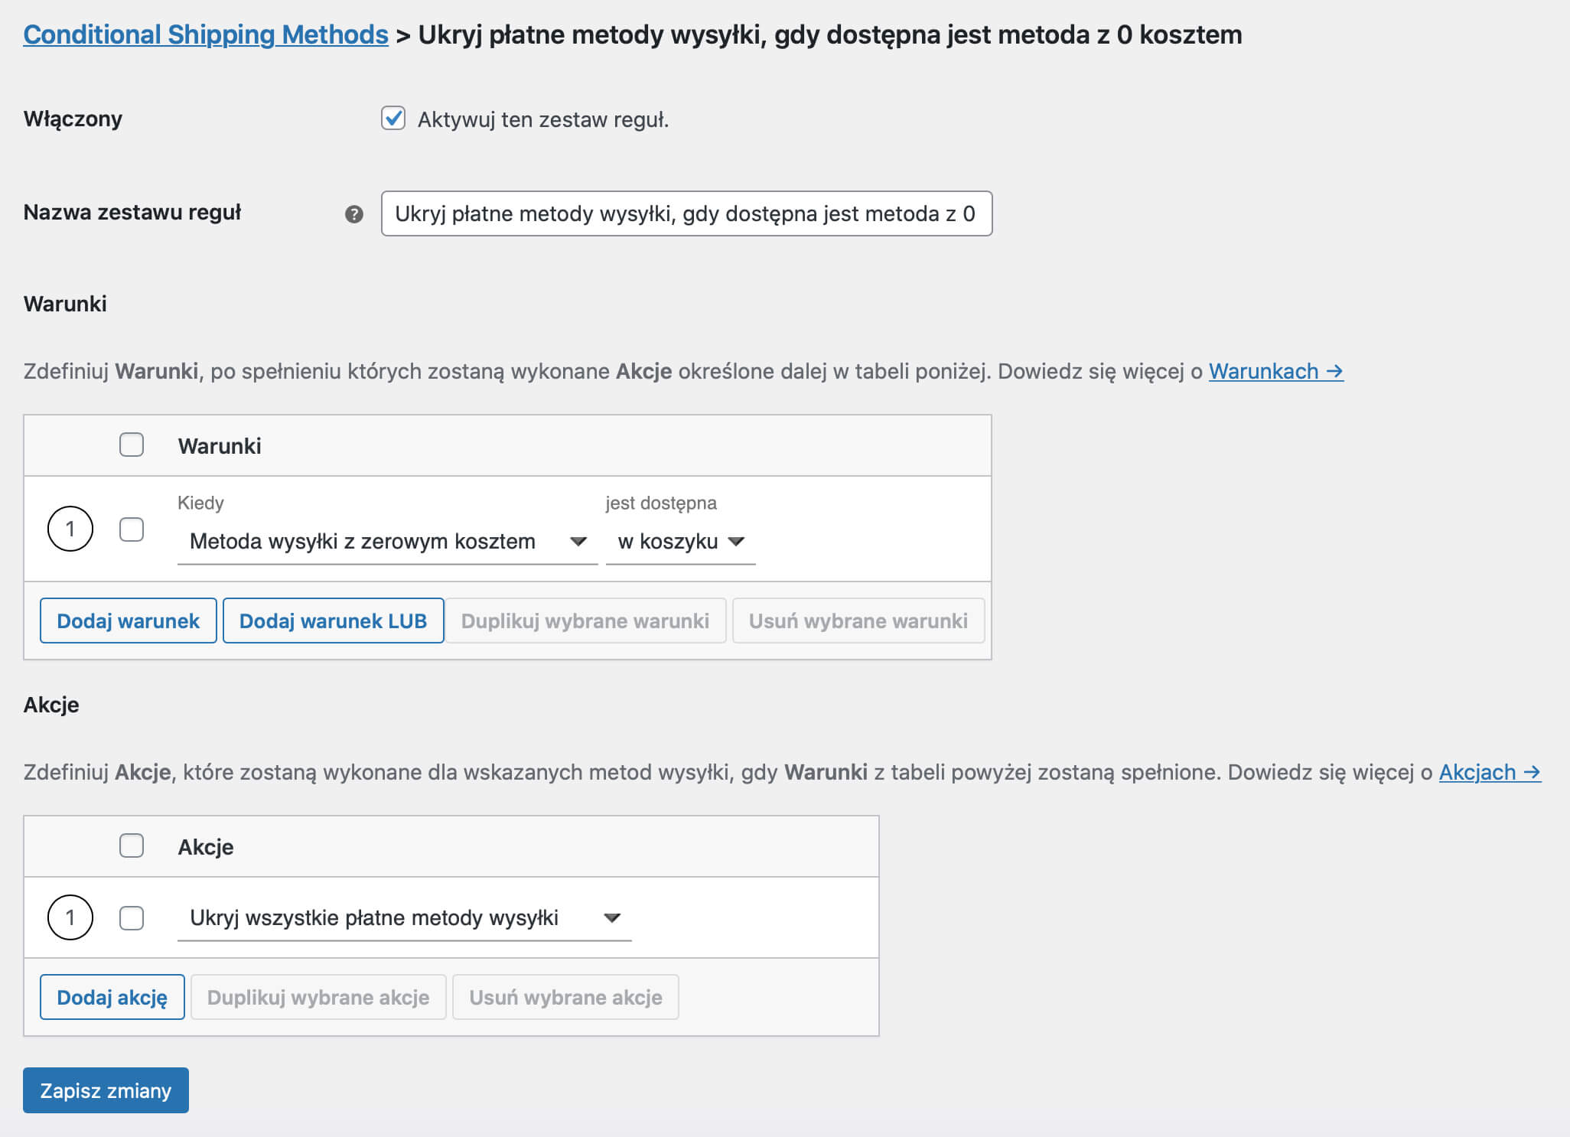Click the 'Dodaj warunek' button
Image resolution: width=1570 pixels, height=1137 pixels.
pos(129,621)
